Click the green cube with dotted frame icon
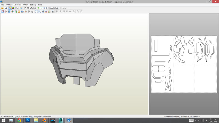This screenshot has height=123, width=219. (x=38, y=8)
